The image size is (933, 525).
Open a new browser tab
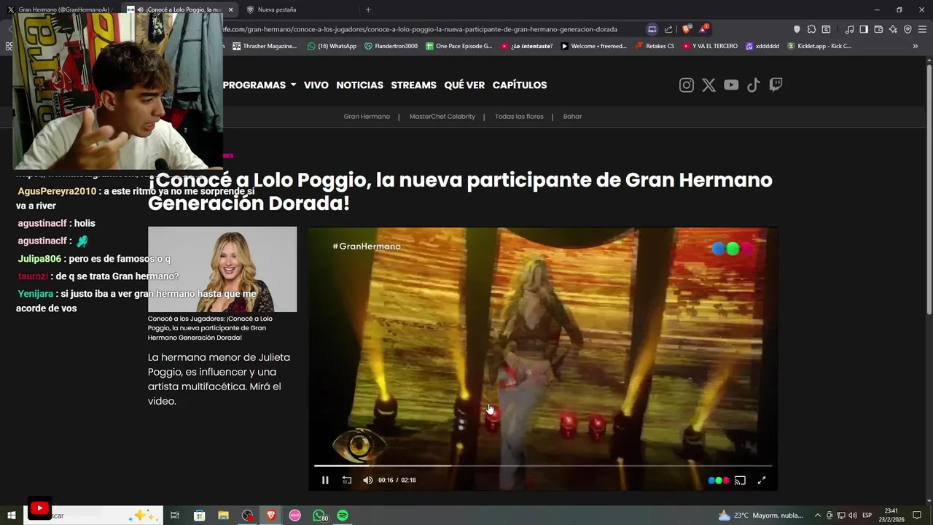click(368, 9)
